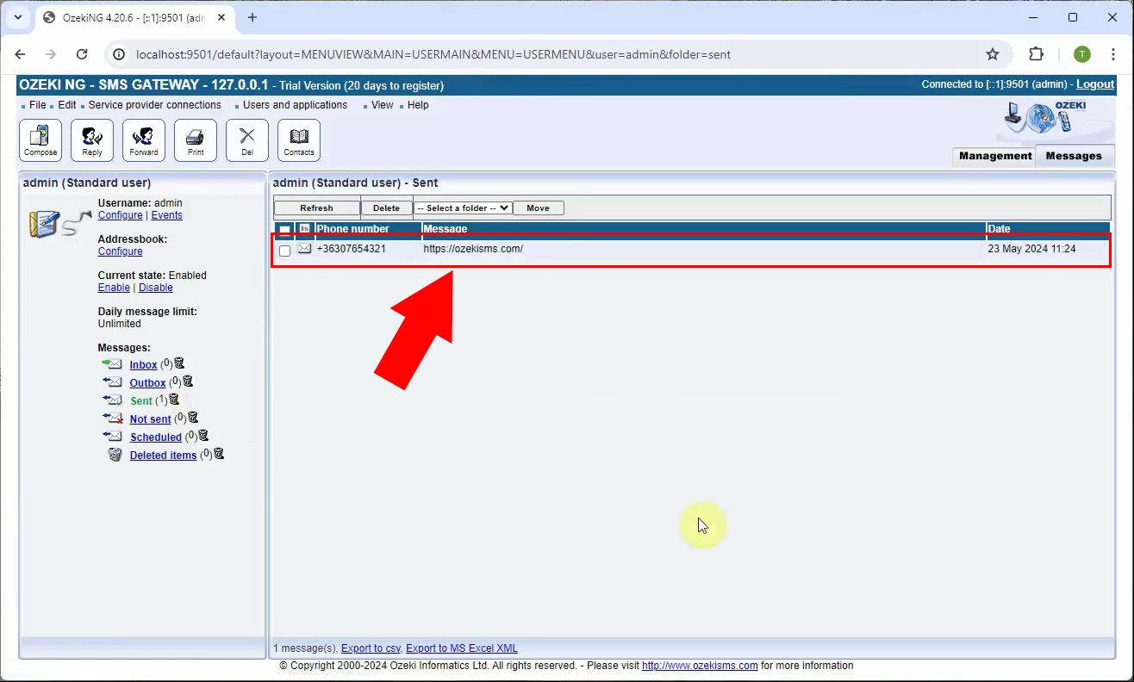
Task: Tick checkbox for +36307654321 message
Action: click(285, 251)
